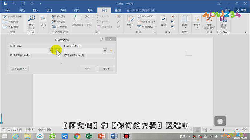Click the 取消 button in the compare dialog
Image resolution: width=250 pixels, height=140 pixels.
tap(106, 68)
